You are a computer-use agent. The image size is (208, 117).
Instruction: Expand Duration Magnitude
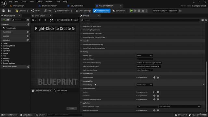click(x=81, y=88)
